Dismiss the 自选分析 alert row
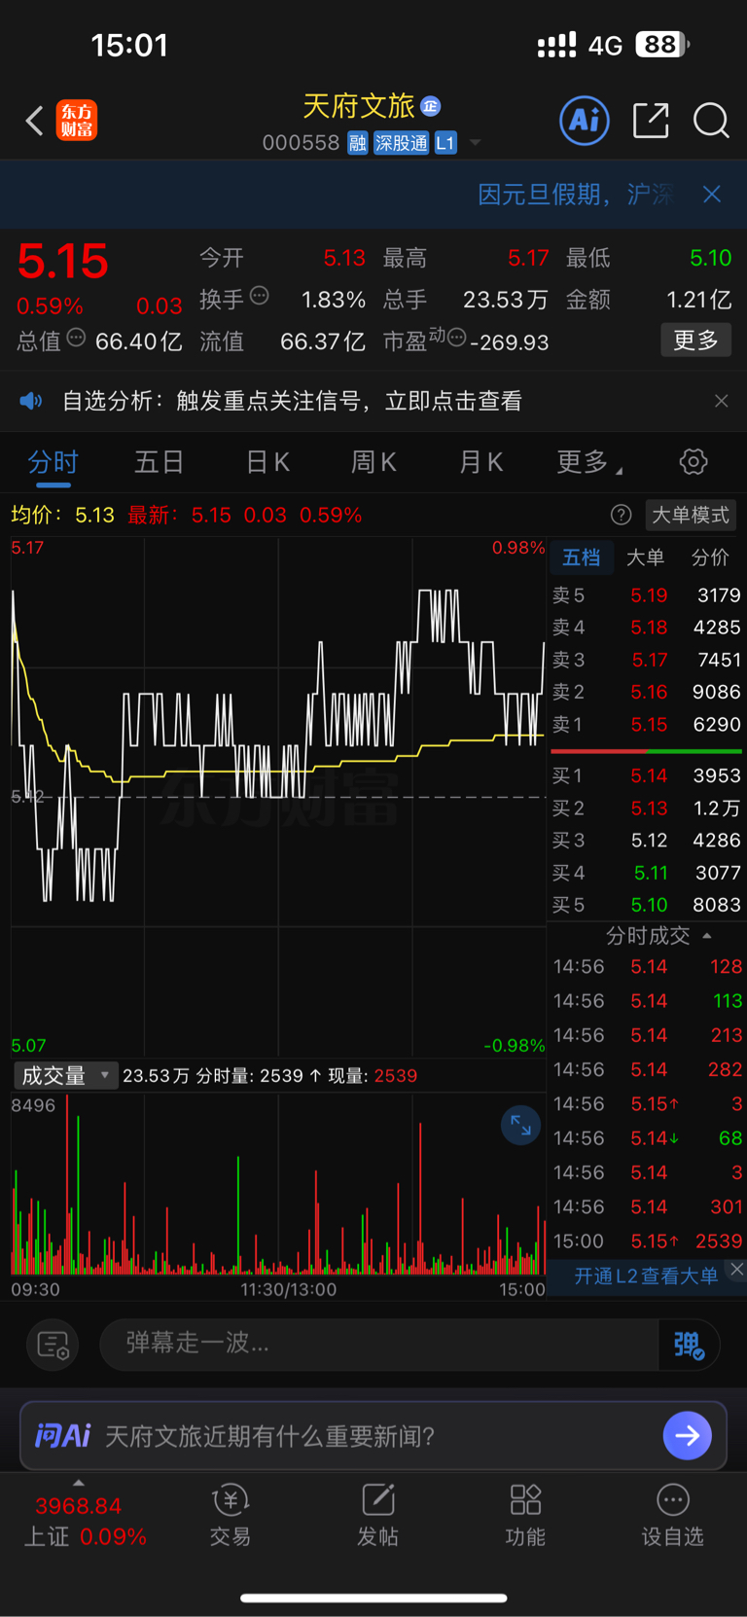Image resolution: width=747 pixels, height=1617 pixels. (x=721, y=401)
